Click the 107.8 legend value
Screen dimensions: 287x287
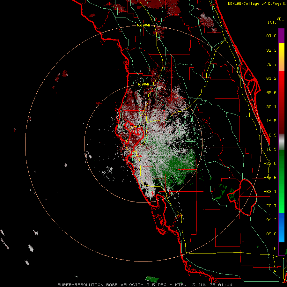[x=270, y=36]
